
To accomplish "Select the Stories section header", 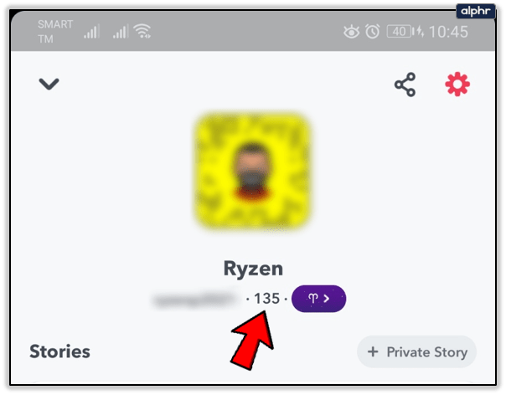I will [59, 351].
